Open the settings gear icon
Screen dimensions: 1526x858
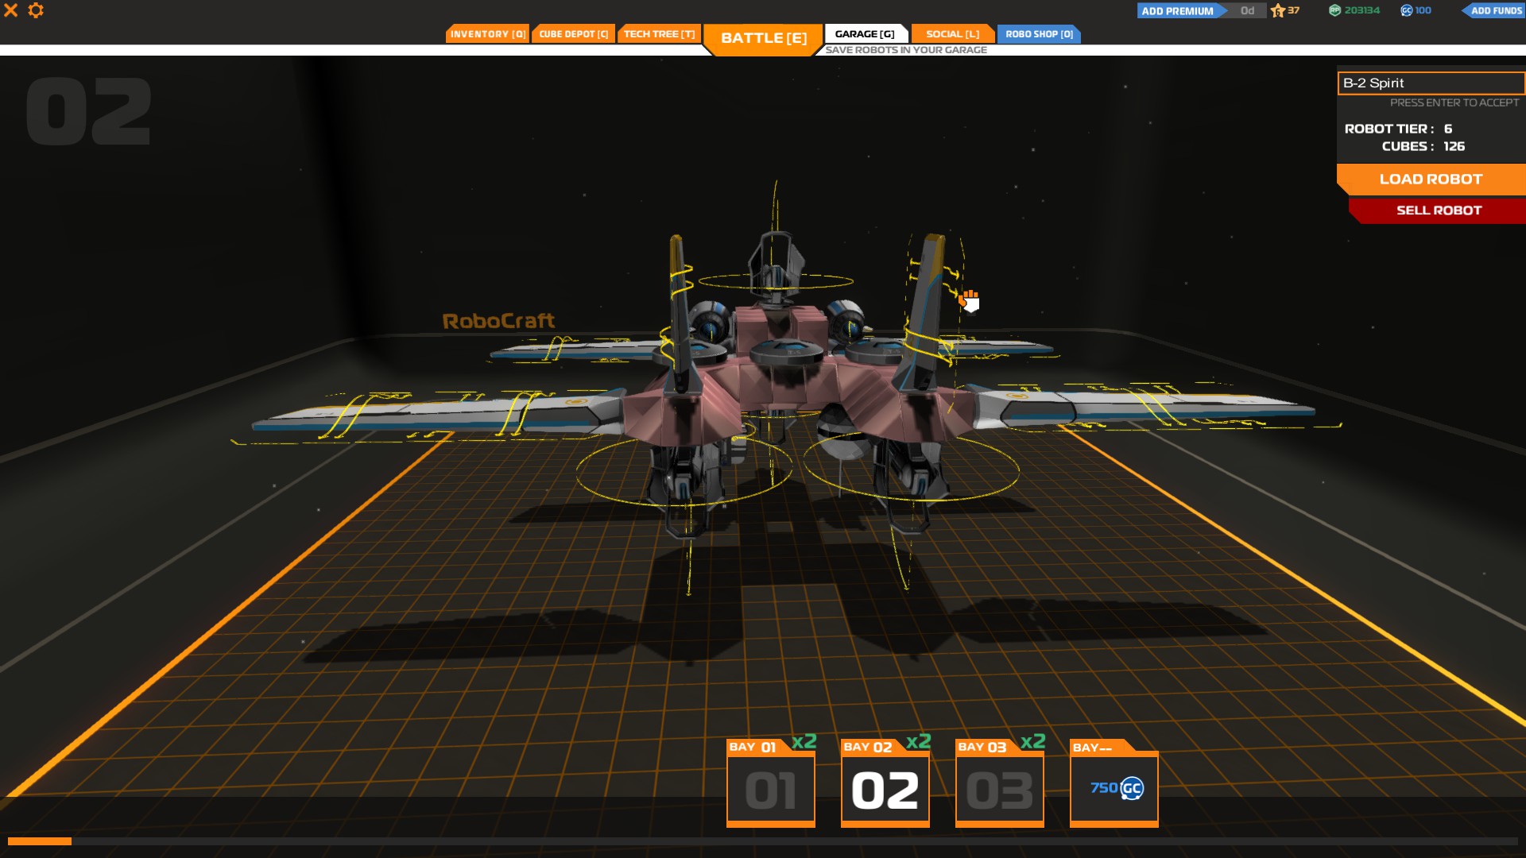click(x=36, y=10)
